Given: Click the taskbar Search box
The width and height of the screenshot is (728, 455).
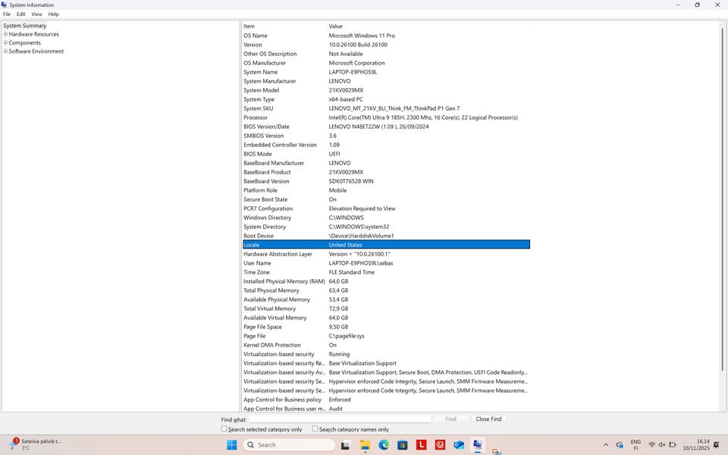Looking at the screenshot, I should coord(289,445).
